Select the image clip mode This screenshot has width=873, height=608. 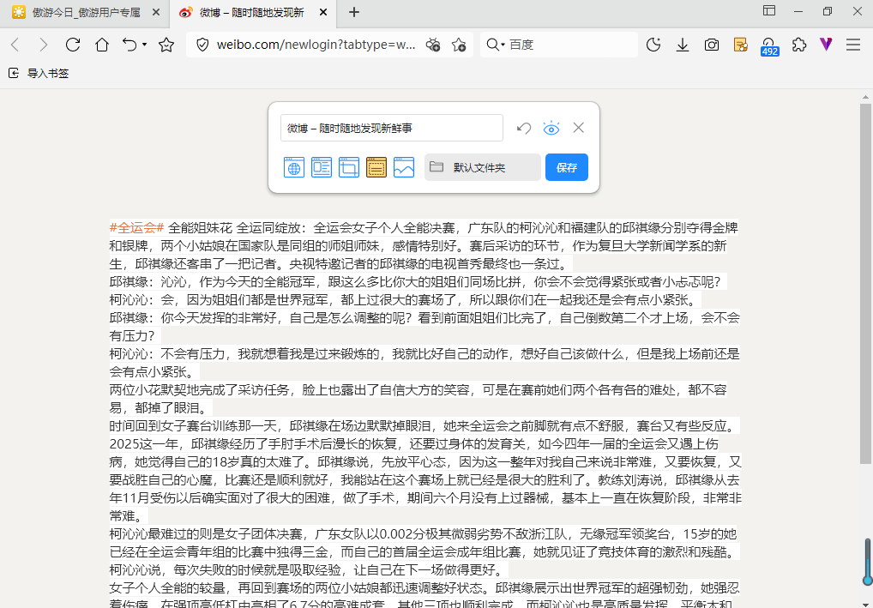[404, 167]
